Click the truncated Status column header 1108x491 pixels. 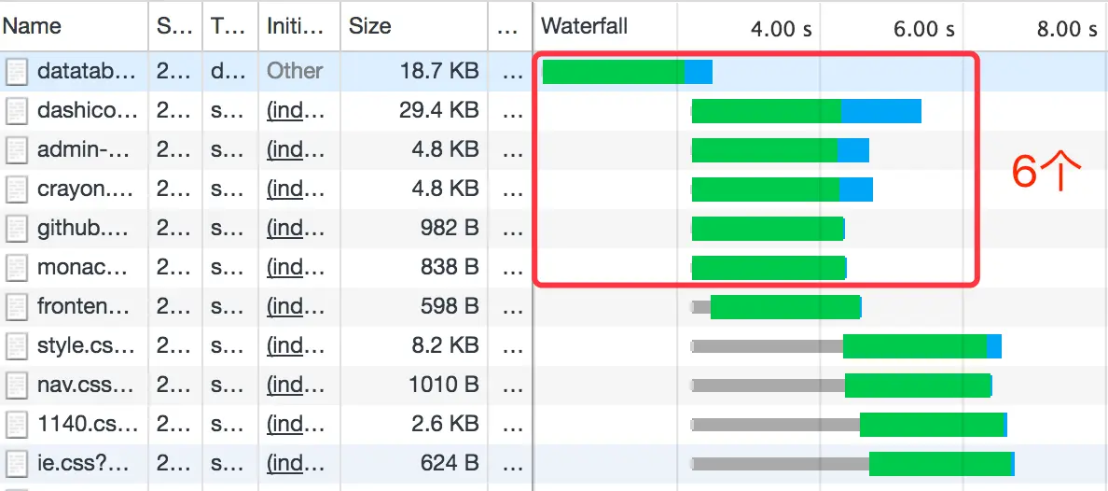[173, 26]
